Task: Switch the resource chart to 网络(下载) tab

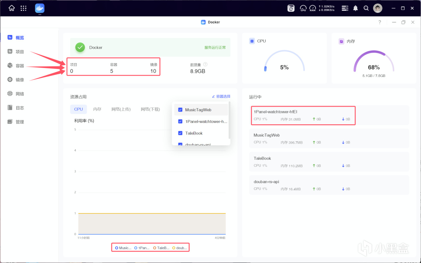Action: [150, 109]
